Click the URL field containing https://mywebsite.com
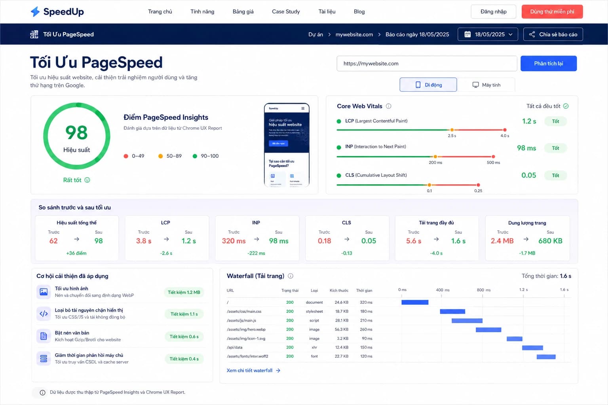The height and width of the screenshot is (405, 608). 427,63
